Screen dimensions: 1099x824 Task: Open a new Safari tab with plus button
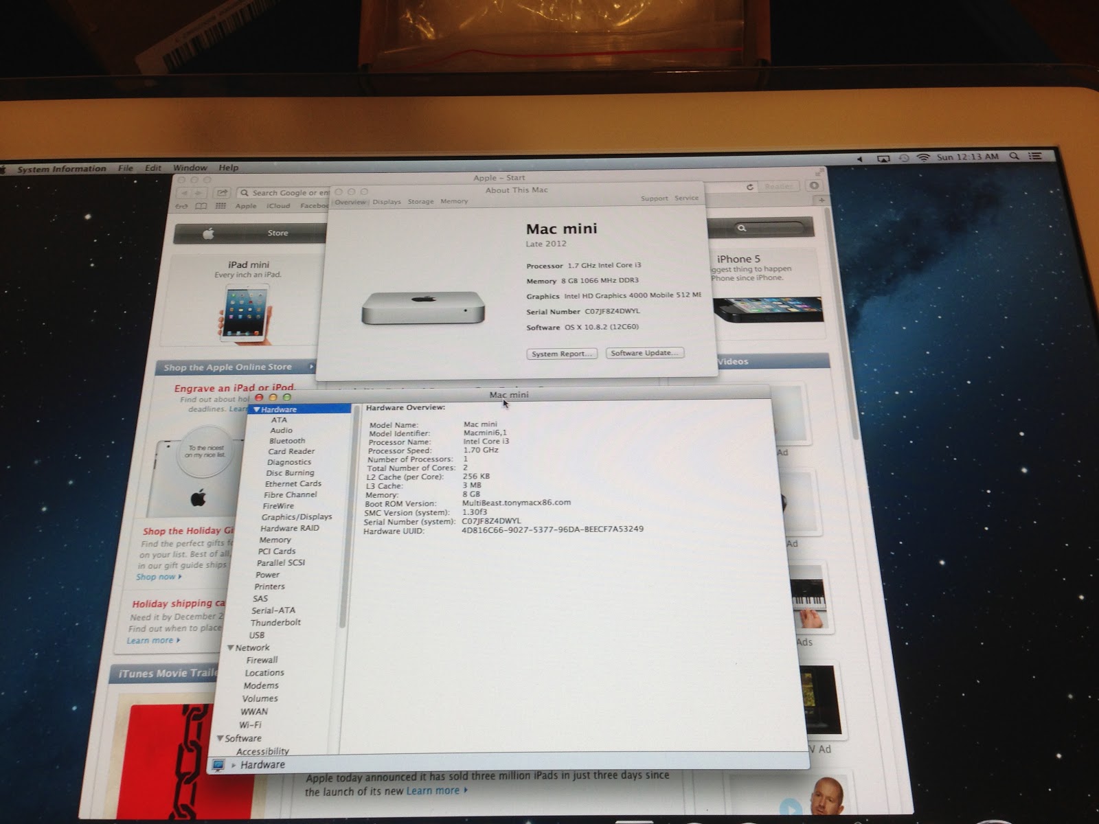(822, 200)
